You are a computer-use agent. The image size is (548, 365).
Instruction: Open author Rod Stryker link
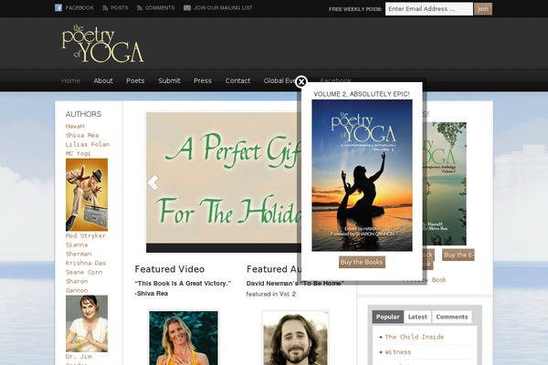coord(86,235)
